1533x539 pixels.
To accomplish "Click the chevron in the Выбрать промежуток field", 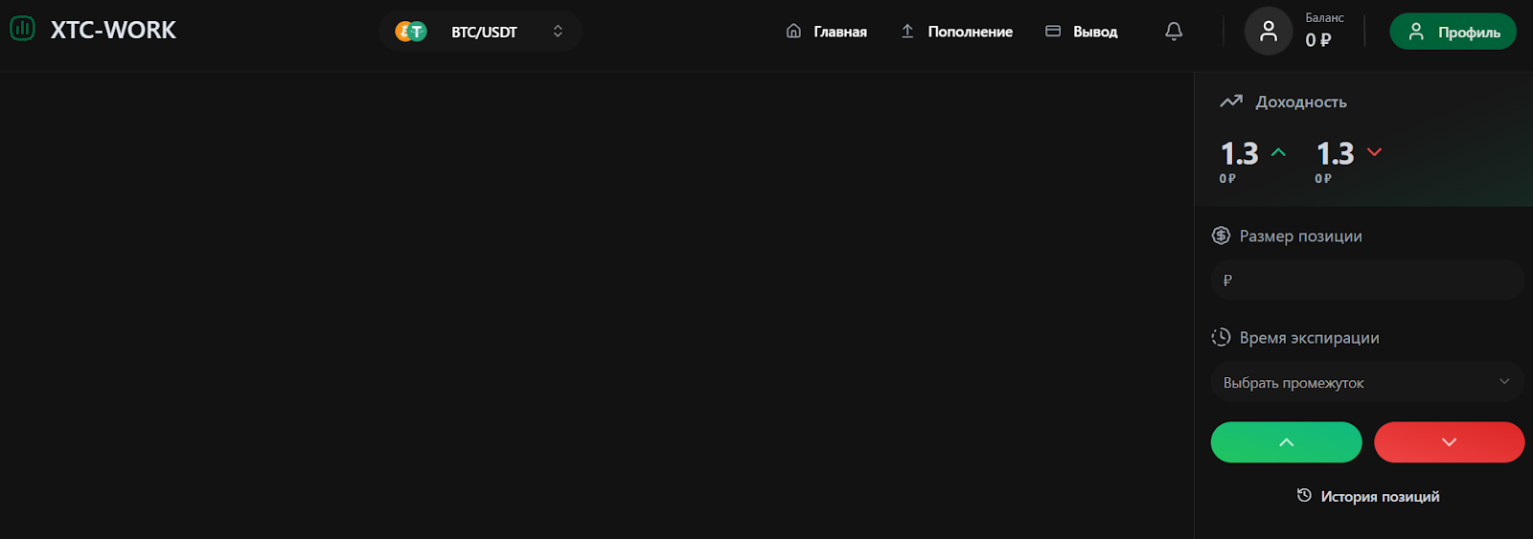I will pos(1504,382).
